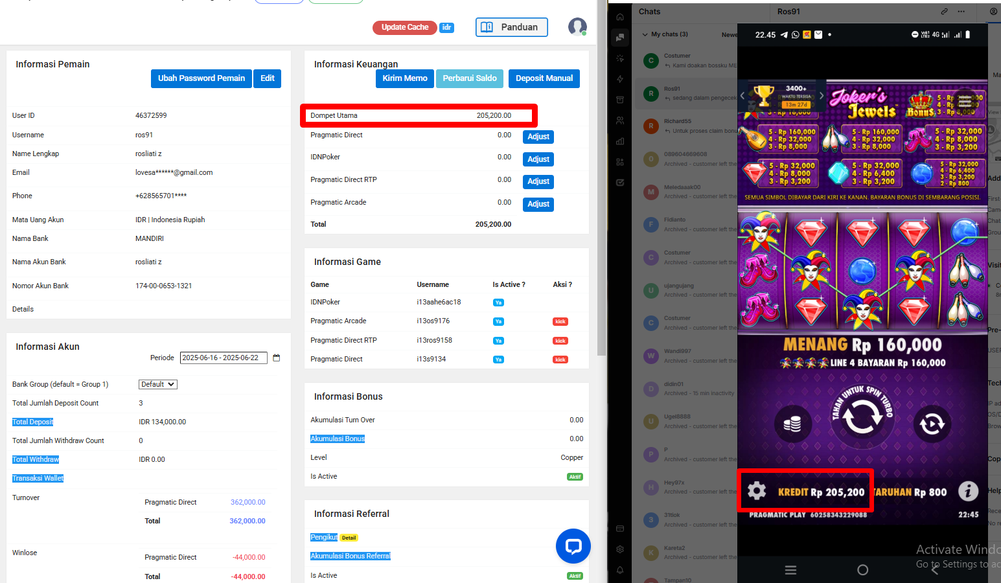Open the game settings gear near KREDIT
This screenshot has height=583, width=1001.
[757, 491]
